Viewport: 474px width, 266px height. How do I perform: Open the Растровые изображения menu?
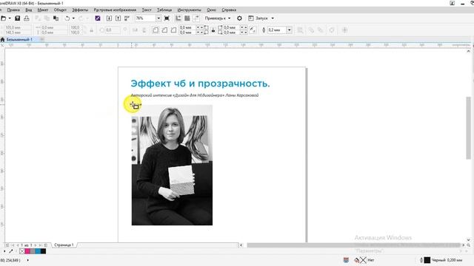(x=115, y=10)
